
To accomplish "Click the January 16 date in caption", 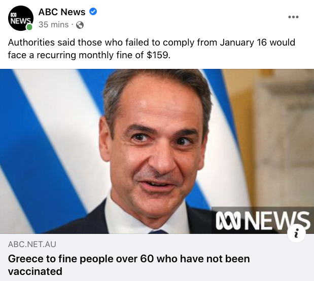I will [x=243, y=43].
